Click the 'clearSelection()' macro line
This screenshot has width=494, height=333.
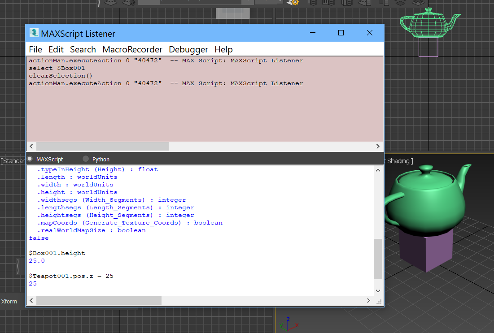tap(61, 76)
